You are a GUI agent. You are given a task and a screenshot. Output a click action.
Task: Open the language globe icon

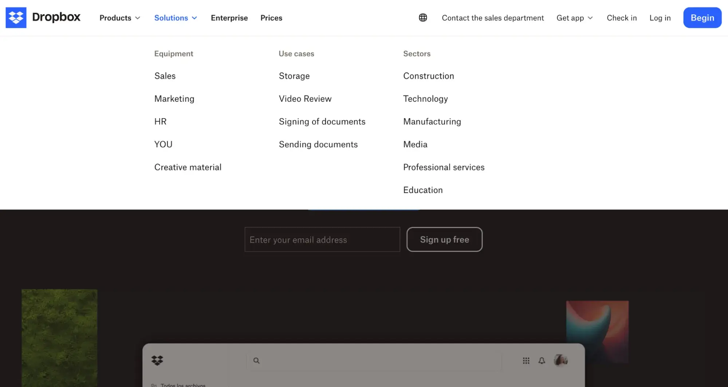click(x=423, y=17)
